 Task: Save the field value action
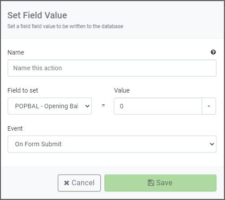coord(160,183)
